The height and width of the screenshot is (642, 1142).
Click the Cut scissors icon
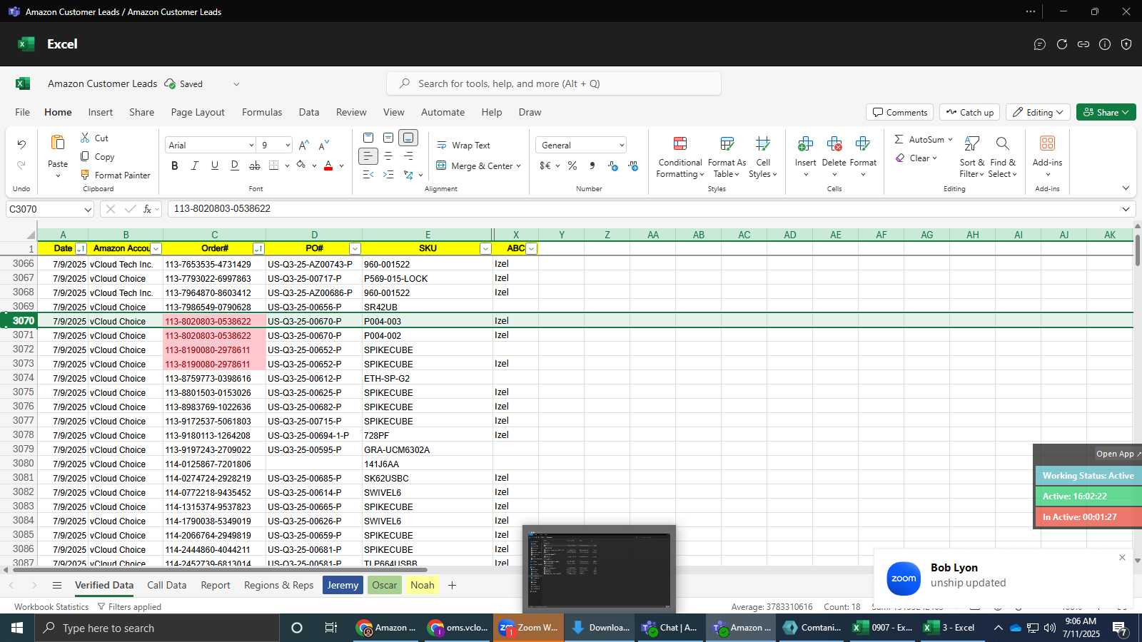click(85, 138)
